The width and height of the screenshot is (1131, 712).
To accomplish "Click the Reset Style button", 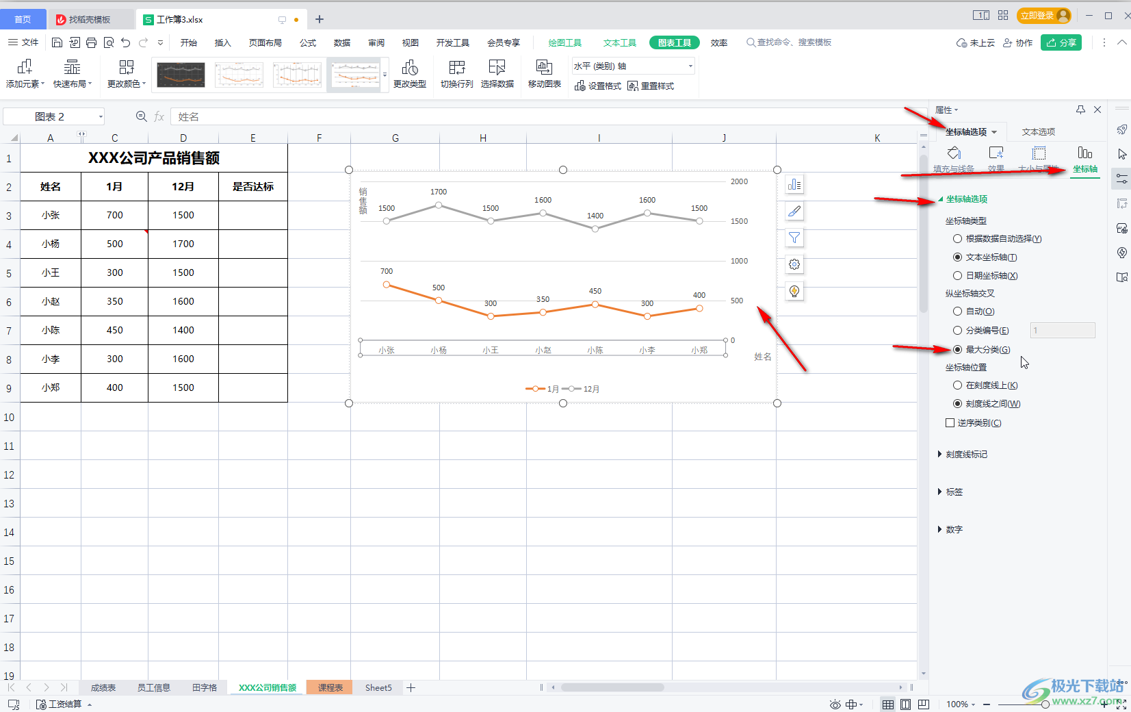I will tap(651, 86).
